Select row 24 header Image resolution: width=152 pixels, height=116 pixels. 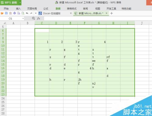[x=3, y=98]
